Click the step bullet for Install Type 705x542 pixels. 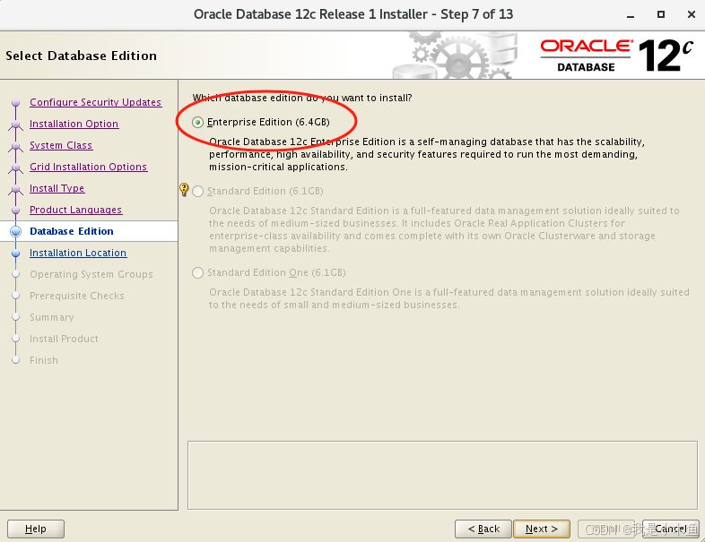[16, 189]
